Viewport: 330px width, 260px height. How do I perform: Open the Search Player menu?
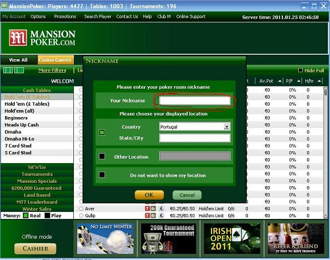97,16
